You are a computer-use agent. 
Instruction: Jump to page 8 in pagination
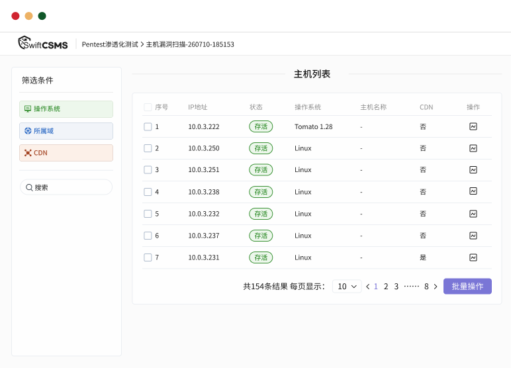tap(426, 287)
